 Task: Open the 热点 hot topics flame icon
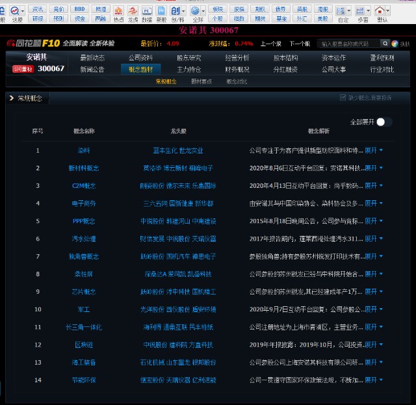pyautogui.click(x=118, y=11)
